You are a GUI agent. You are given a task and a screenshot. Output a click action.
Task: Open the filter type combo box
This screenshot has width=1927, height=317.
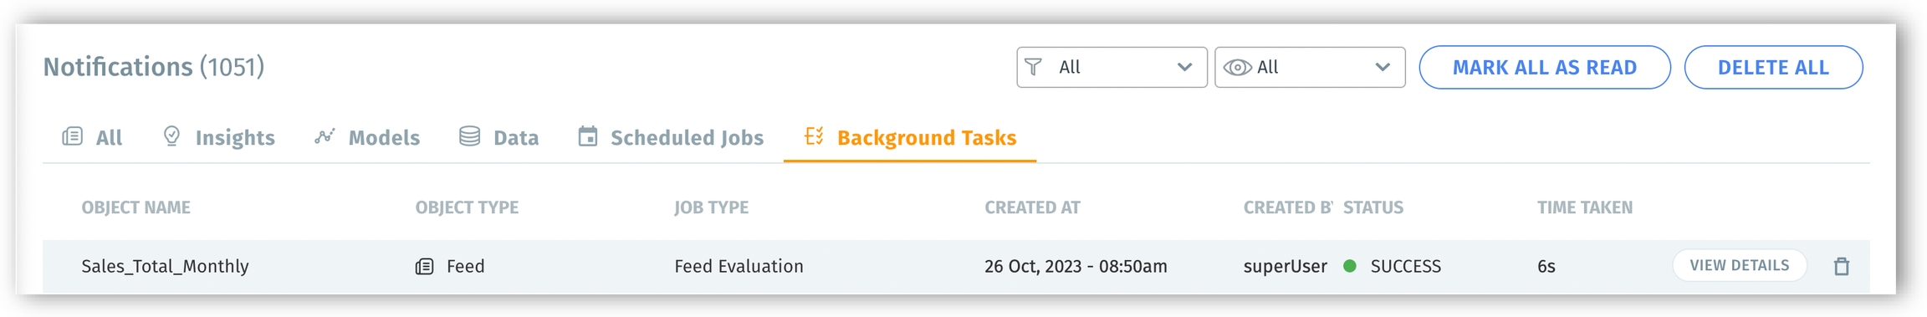click(1112, 67)
